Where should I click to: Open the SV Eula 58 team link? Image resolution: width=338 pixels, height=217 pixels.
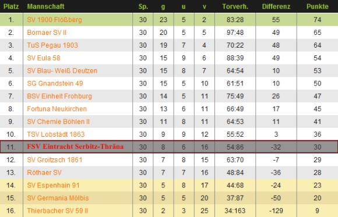[x=44, y=58]
